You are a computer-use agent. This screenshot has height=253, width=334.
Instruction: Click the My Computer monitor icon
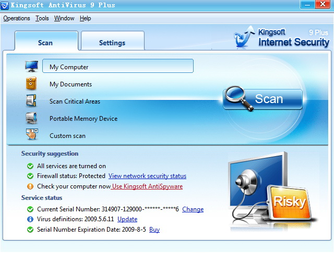point(31,66)
